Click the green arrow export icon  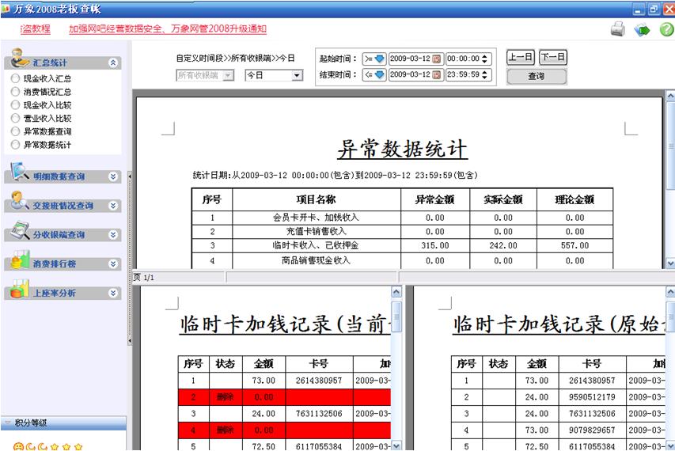[x=642, y=30]
